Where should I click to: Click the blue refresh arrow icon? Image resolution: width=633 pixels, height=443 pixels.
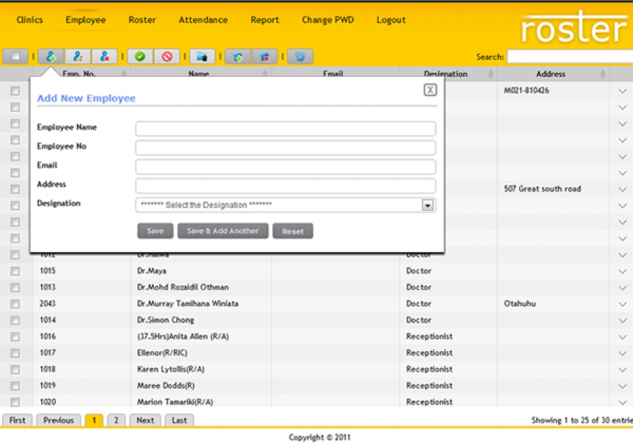click(300, 57)
